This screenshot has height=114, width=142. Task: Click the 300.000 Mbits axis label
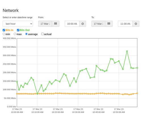(x=9, y=55)
